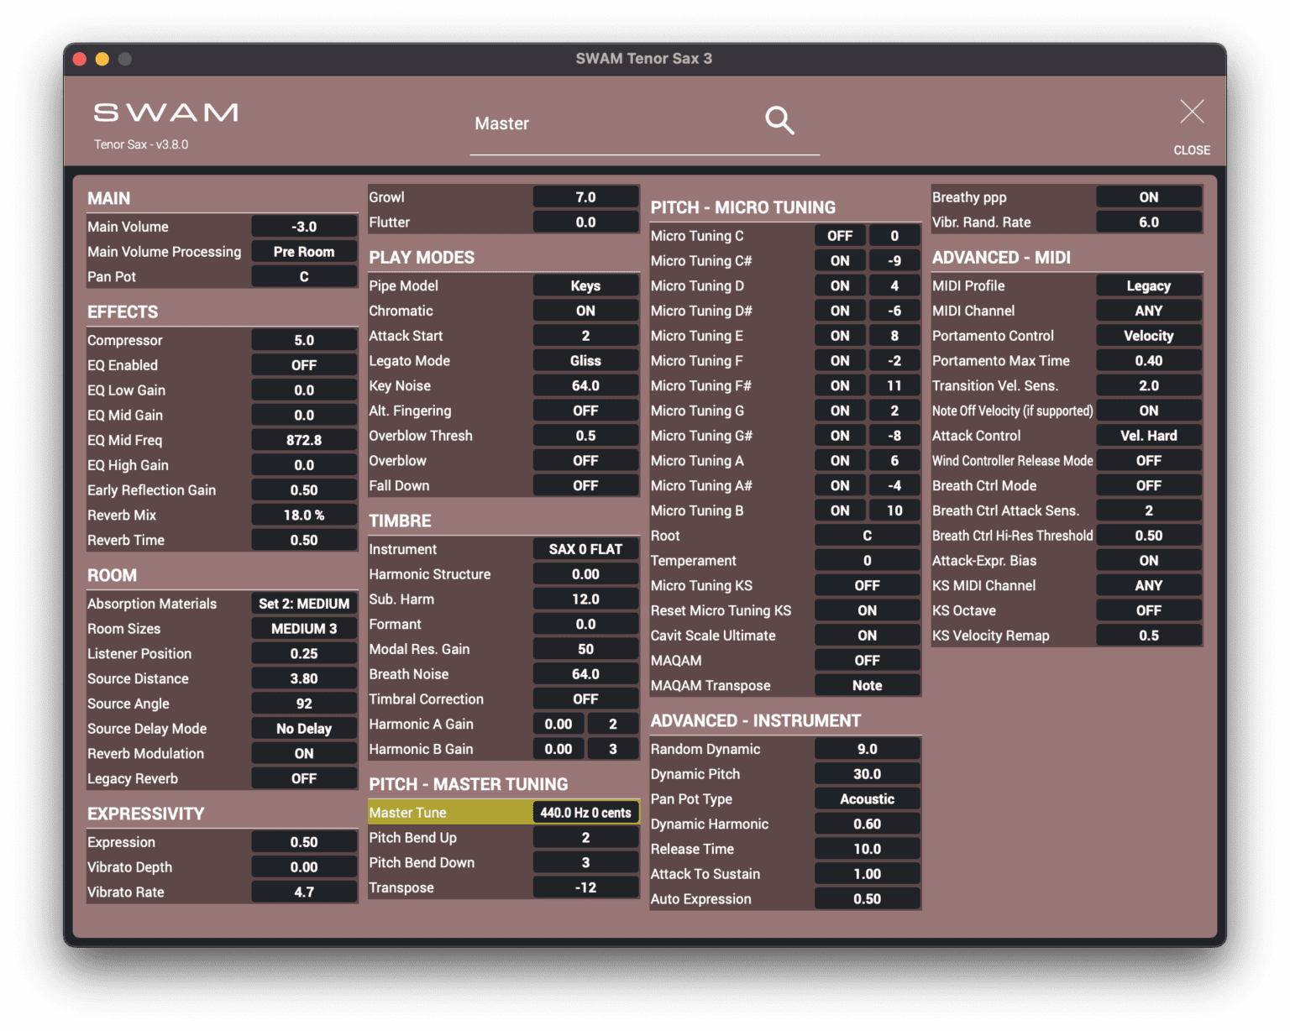1290x1031 pixels.
Task: Open the Absorption Materials selector
Action: [x=303, y=603]
